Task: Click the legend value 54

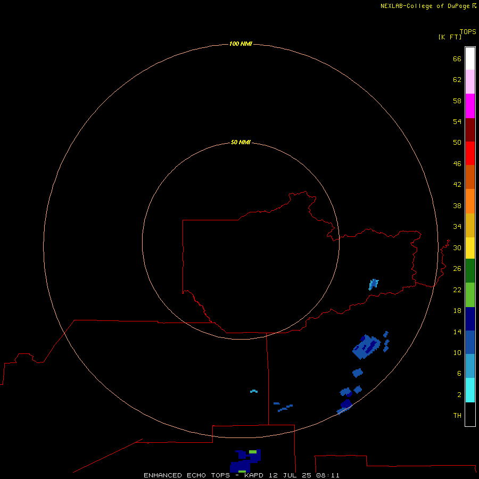Action: click(457, 121)
